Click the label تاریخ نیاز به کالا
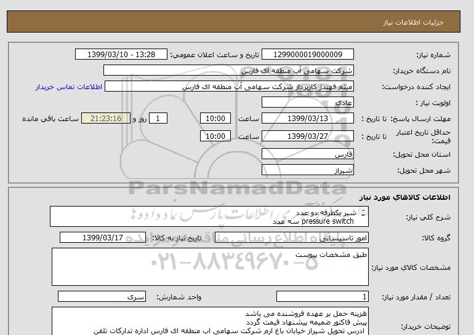The height and width of the screenshot is (335, 474). point(177,238)
